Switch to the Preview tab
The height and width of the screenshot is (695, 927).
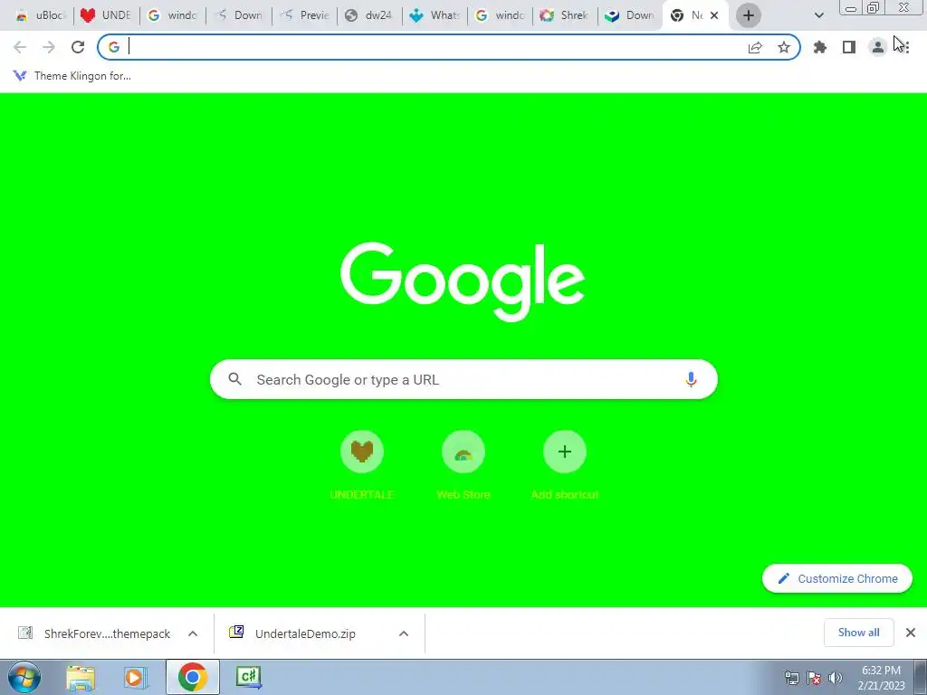pos(304,15)
